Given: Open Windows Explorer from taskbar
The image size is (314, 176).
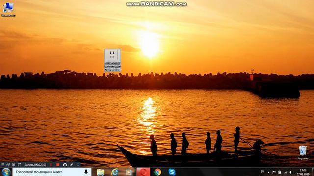Looking at the screenshot, I should click(100, 172).
